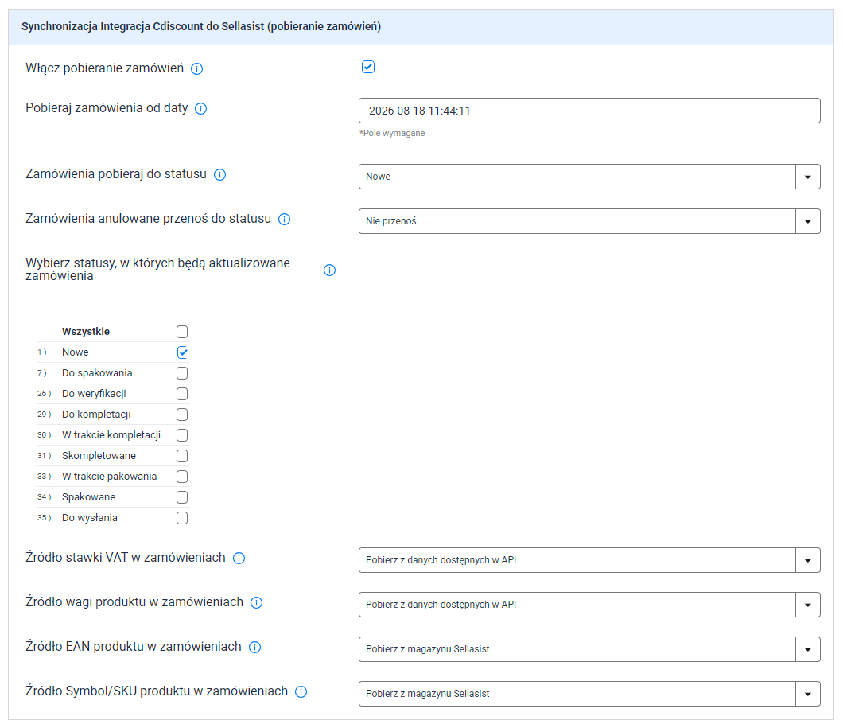Open info tooltip for Pobieraj zamówienia od daty
The image size is (843, 728).
coord(200,109)
